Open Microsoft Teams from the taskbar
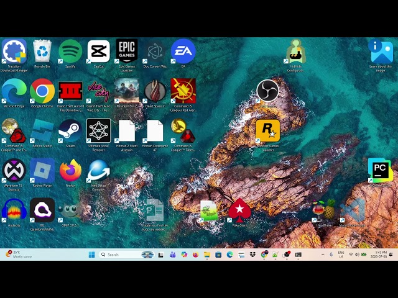Viewport: 398px width, 298px height. tap(173, 255)
